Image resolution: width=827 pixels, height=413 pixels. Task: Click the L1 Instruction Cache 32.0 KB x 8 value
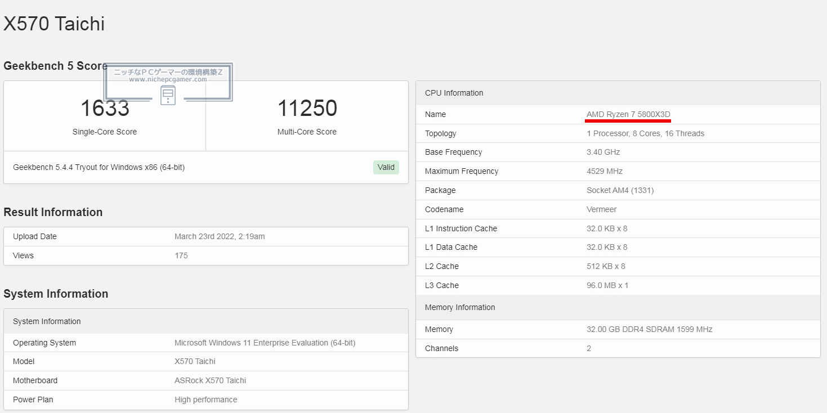tap(607, 228)
